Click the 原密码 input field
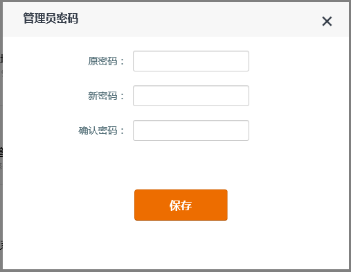This screenshot has width=351, height=272. tap(191, 61)
